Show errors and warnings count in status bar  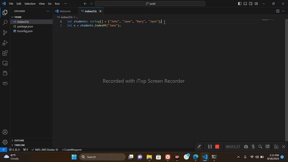click(14, 150)
